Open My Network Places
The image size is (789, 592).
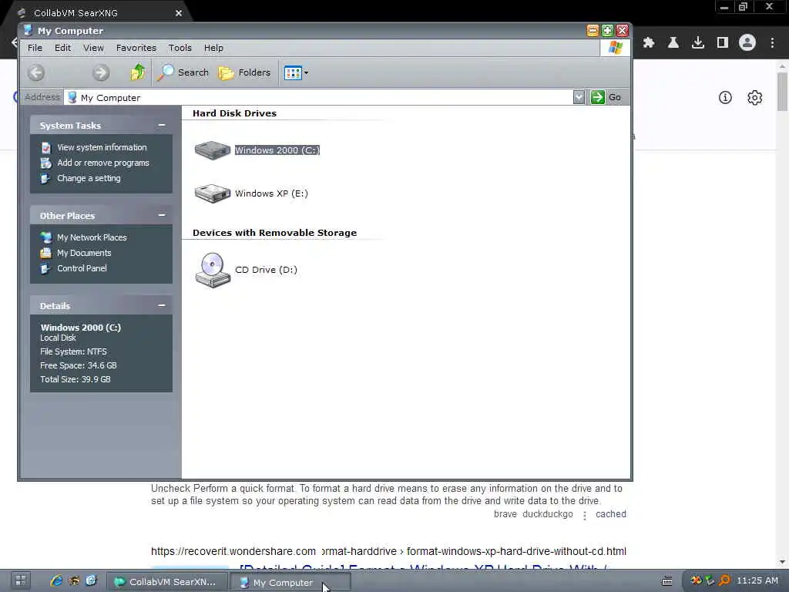click(x=92, y=237)
